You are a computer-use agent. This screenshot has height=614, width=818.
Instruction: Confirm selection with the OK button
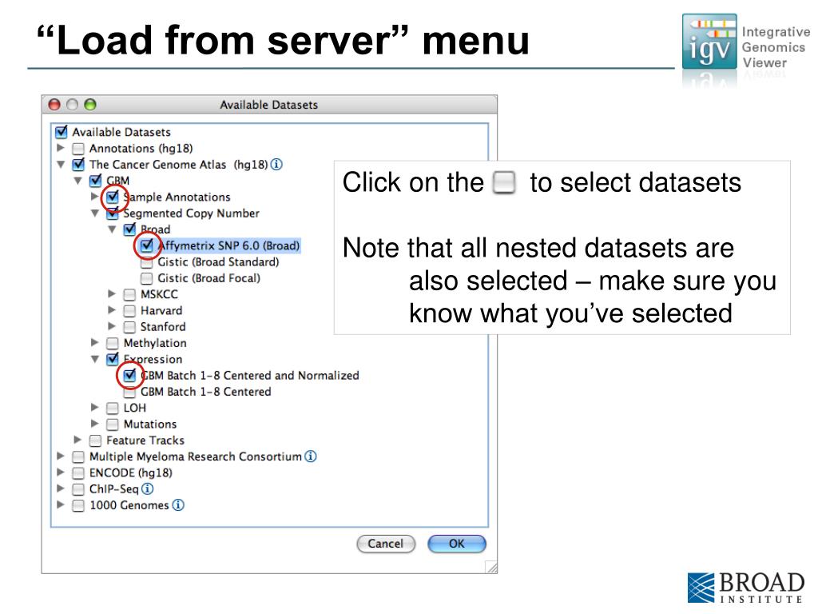click(x=456, y=544)
